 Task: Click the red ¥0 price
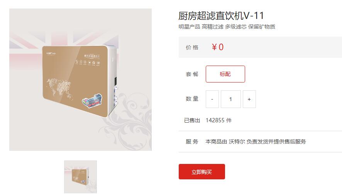[218, 47]
